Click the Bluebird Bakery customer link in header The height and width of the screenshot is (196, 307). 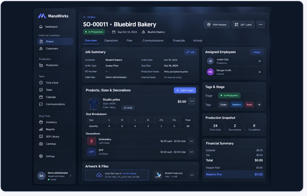click(156, 32)
